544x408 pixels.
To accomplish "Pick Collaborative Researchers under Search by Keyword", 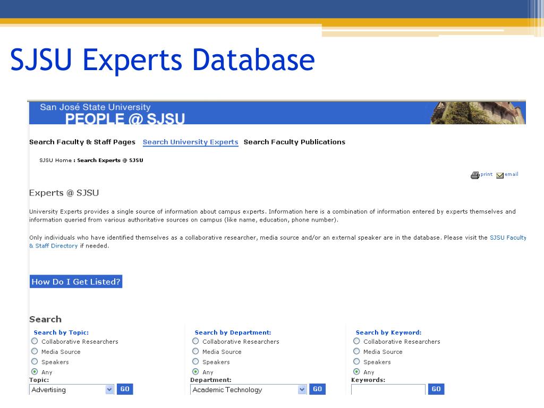I will [x=356, y=341].
